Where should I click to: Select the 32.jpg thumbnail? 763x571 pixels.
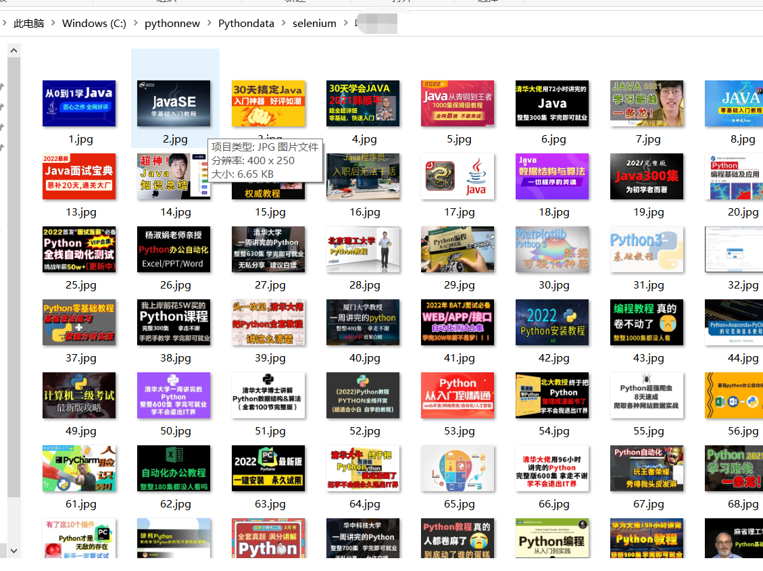(x=734, y=249)
